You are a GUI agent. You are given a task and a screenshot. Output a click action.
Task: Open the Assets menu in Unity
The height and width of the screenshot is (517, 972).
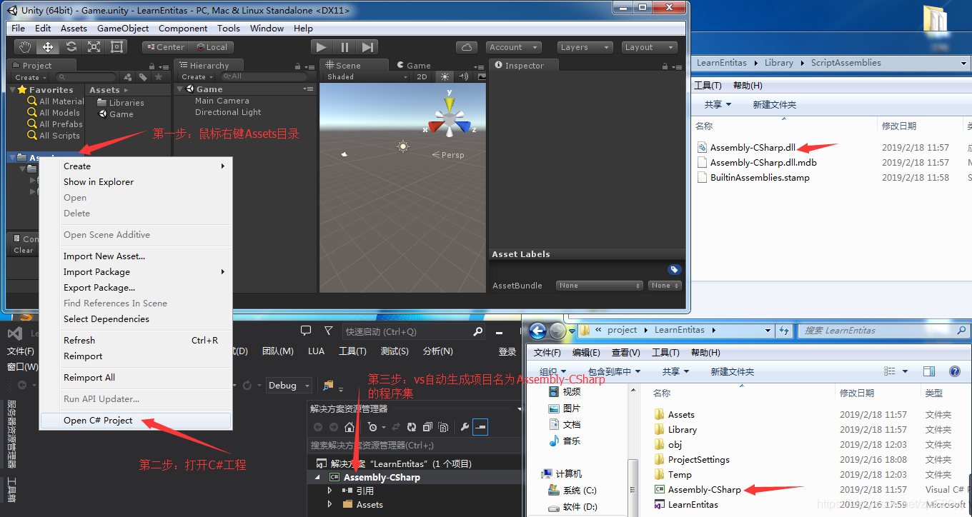(x=74, y=29)
